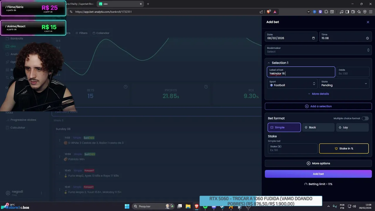
Task: Expand More details
Action: point(318,94)
